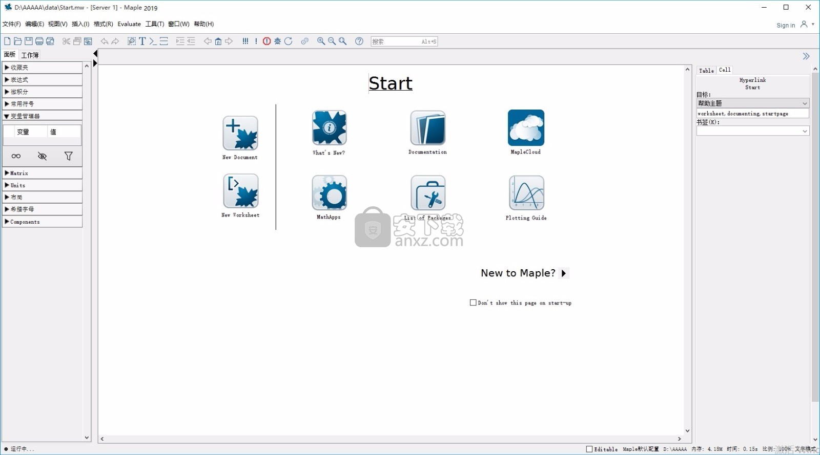Expand the 收藏夹 palette
Viewport: 820px width, 455px height.
[x=43, y=68]
